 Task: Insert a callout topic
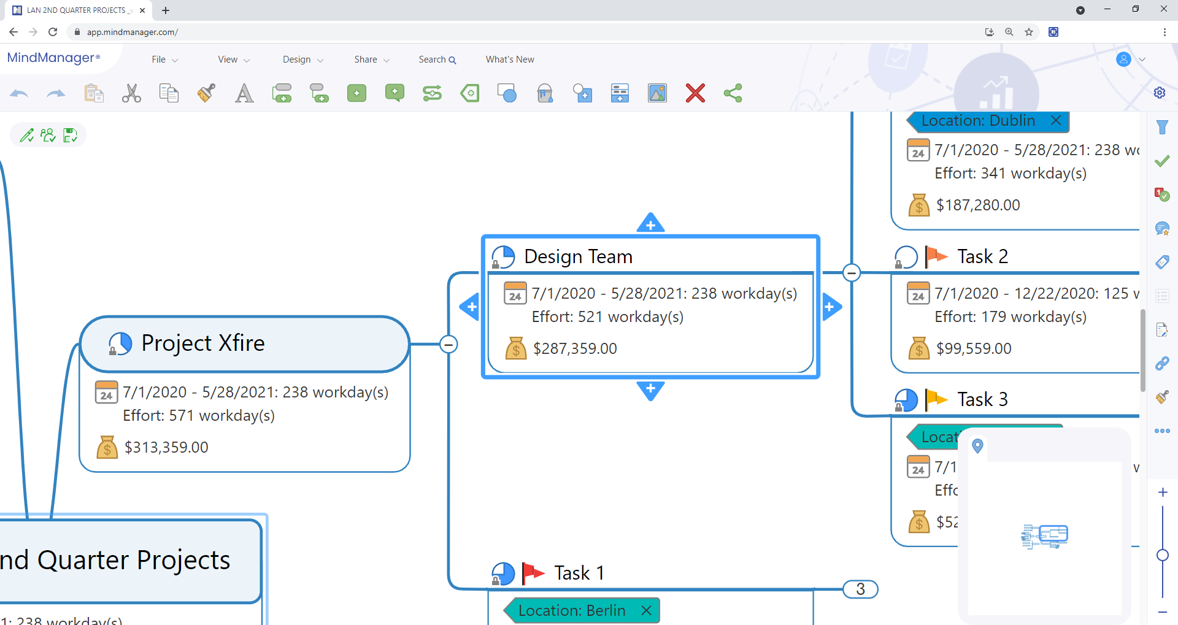(395, 93)
